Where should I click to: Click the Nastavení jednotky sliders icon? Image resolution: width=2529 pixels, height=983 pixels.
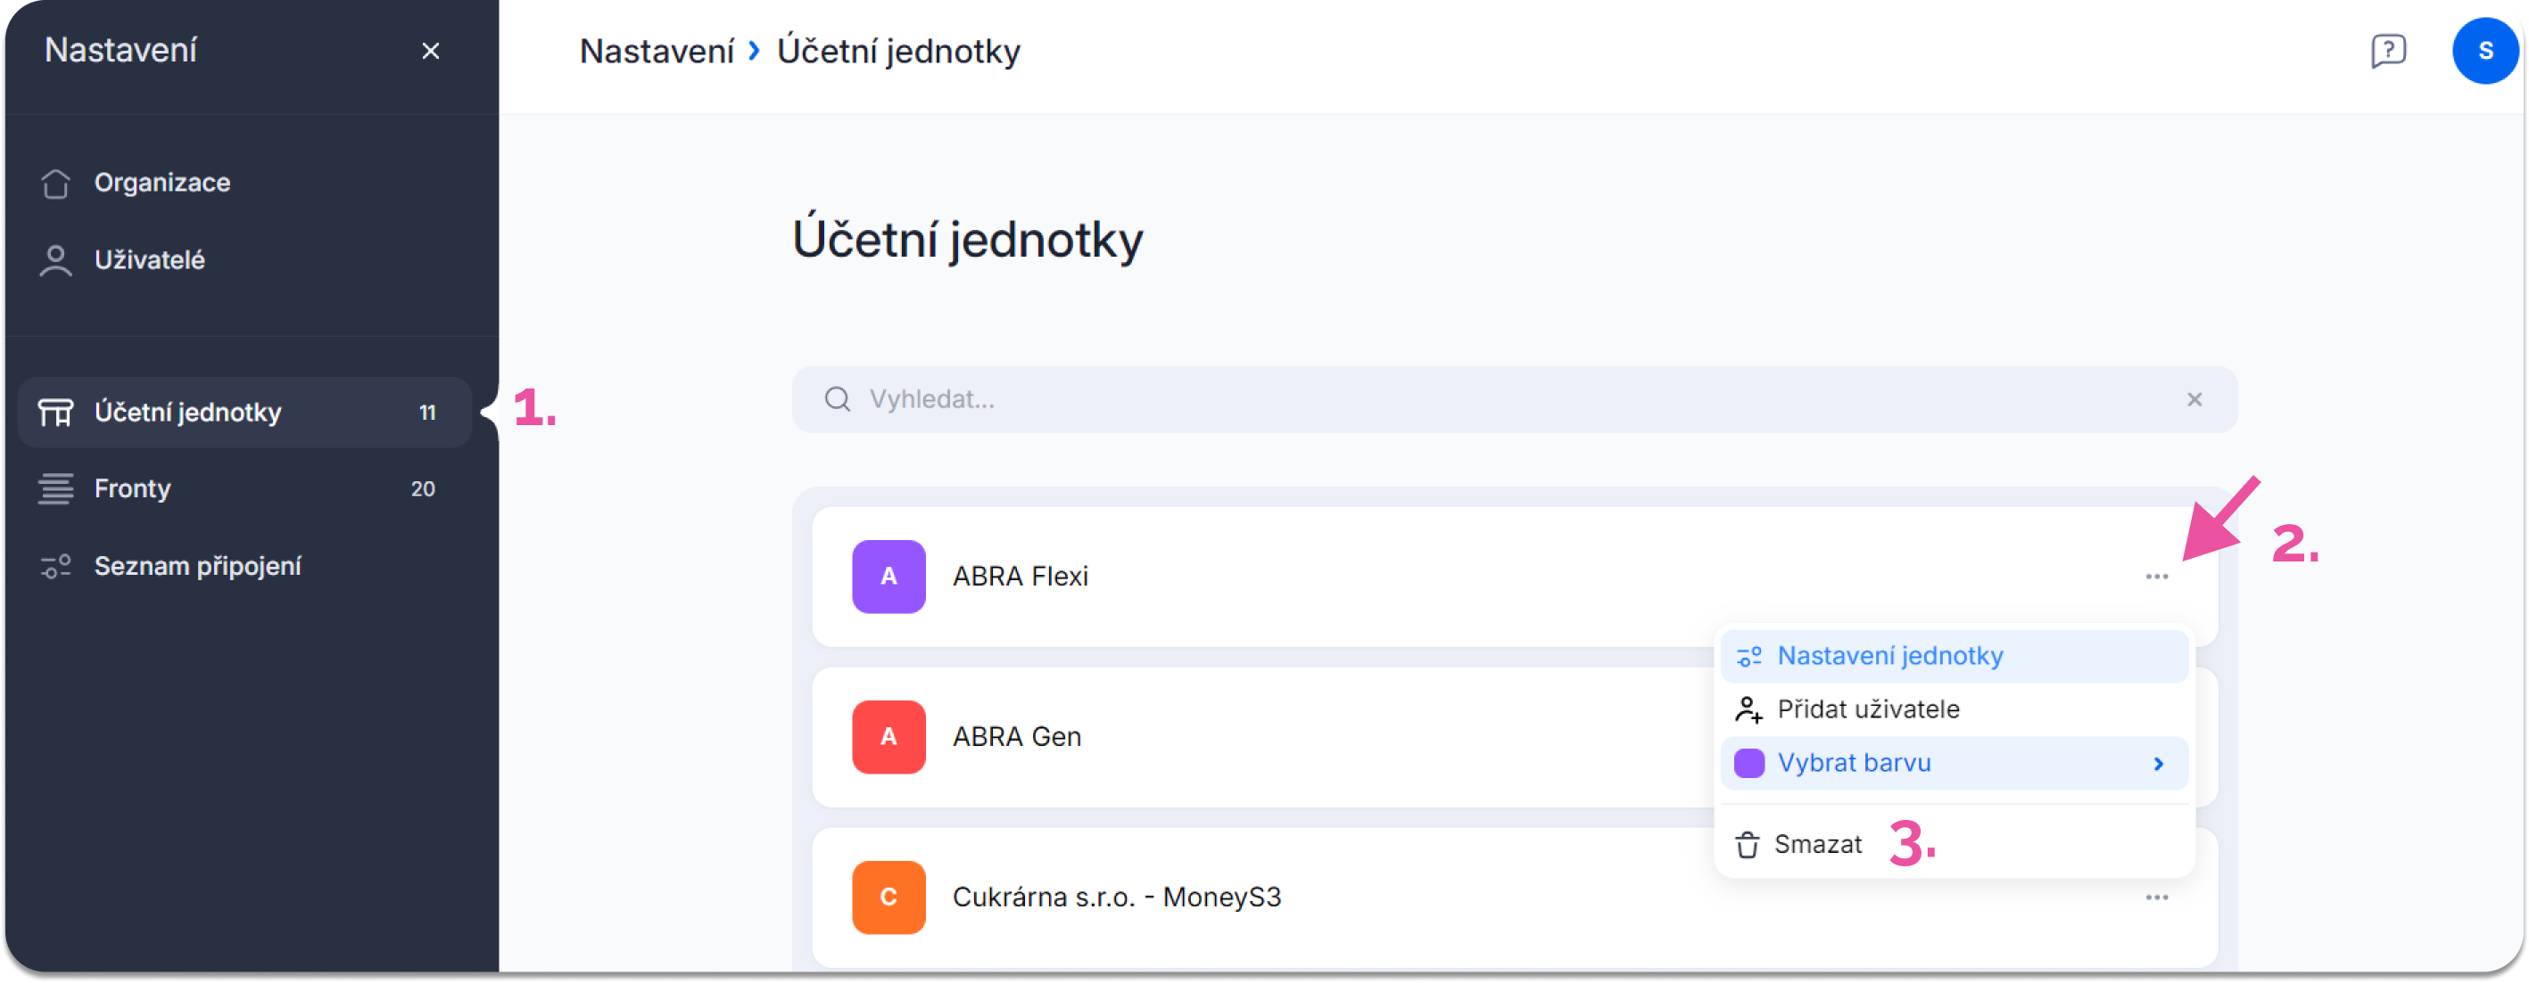1748,656
